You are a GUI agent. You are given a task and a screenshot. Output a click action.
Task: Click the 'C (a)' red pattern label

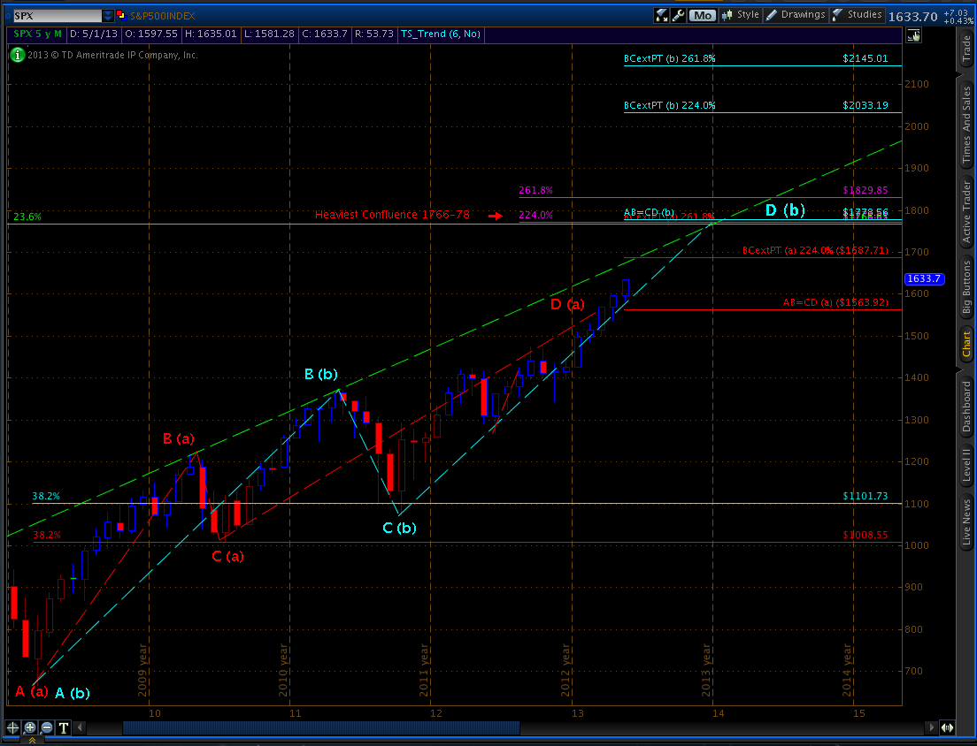coord(228,556)
